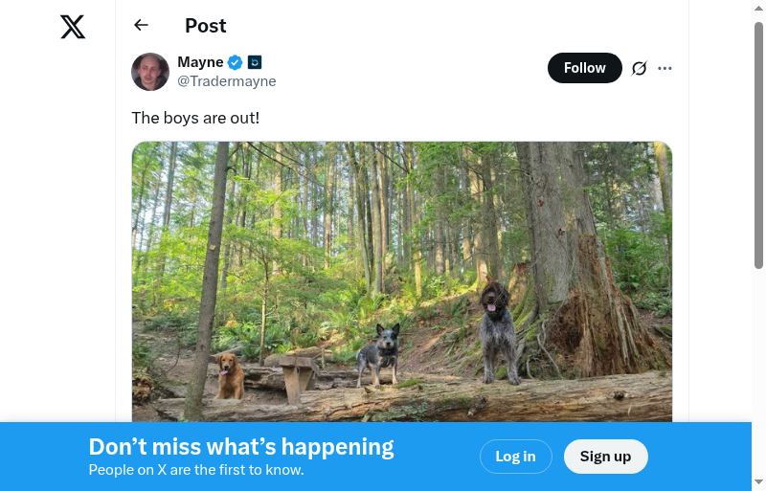Screen dimensions: 766x491
Task: Click the Post page heading
Action: 206,26
